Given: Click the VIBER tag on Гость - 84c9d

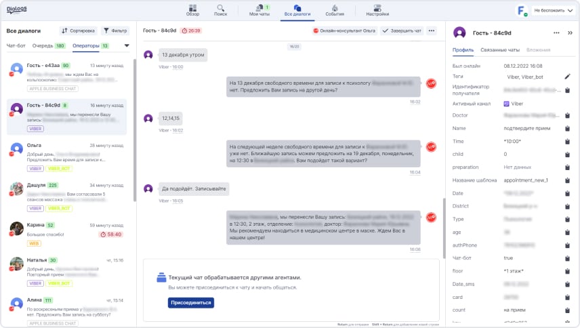Looking at the screenshot, I should pos(35,129).
